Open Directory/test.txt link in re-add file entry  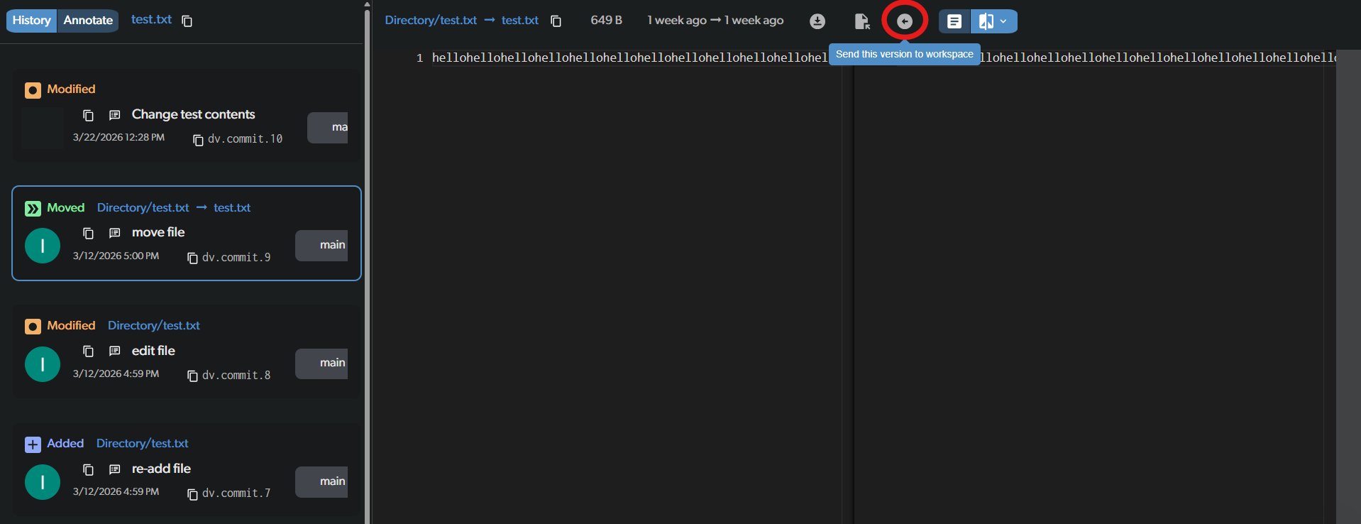(x=143, y=444)
